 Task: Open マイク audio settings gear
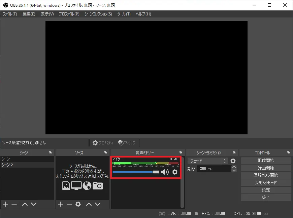click(x=175, y=172)
